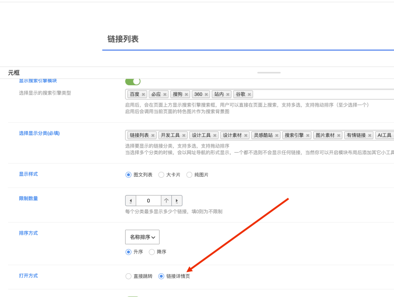Viewport: 394px width, 297px height.
Task: Click the 开发工具 tag label
Action: pos(170,135)
